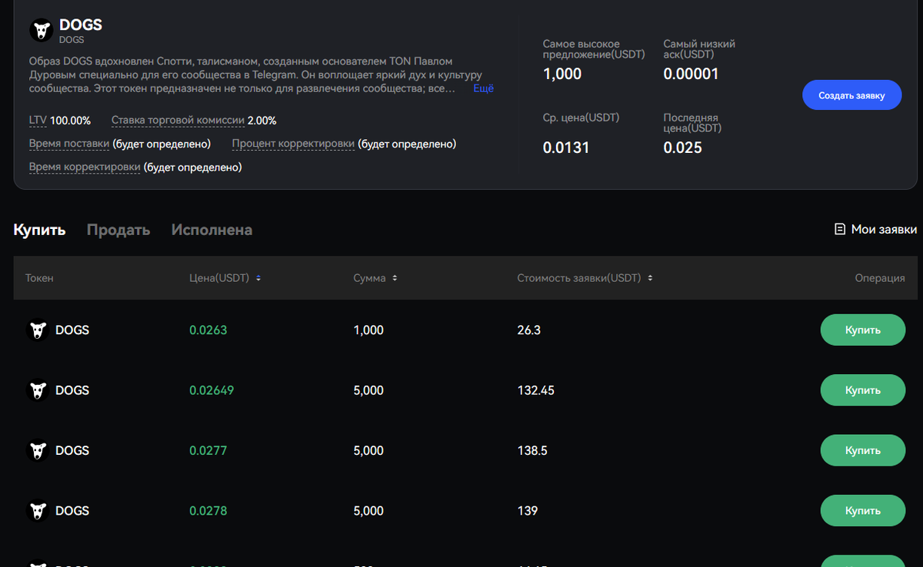Click the last price value 0.025
Image resolution: width=923 pixels, height=567 pixels.
coord(683,148)
